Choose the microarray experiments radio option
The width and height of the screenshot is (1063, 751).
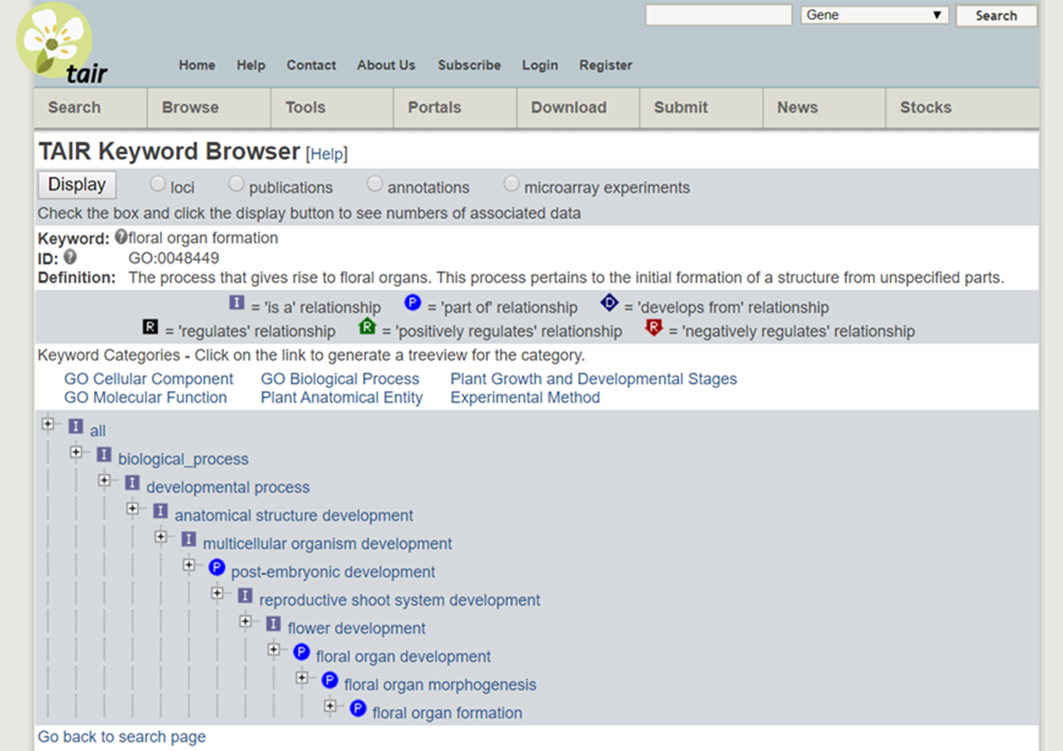[511, 184]
